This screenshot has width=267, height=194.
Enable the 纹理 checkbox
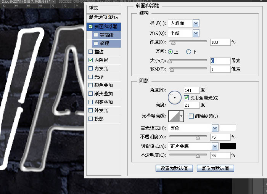[x=96, y=43]
